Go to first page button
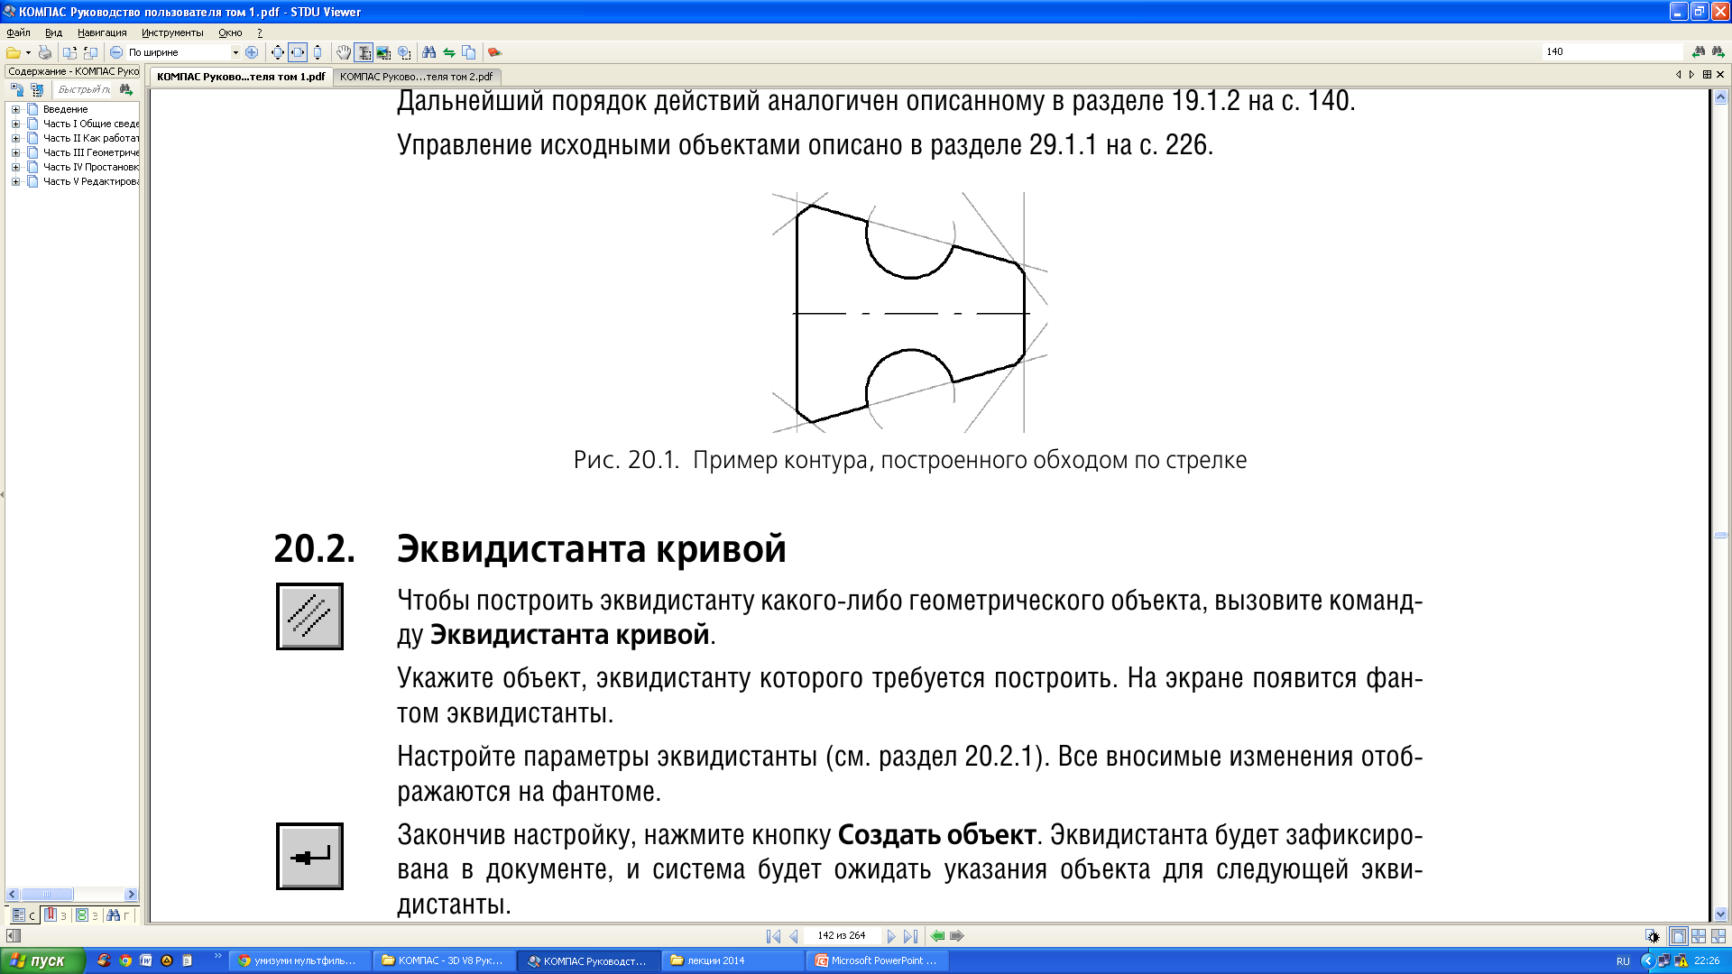Viewport: 1732px width, 974px height. click(x=773, y=936)
